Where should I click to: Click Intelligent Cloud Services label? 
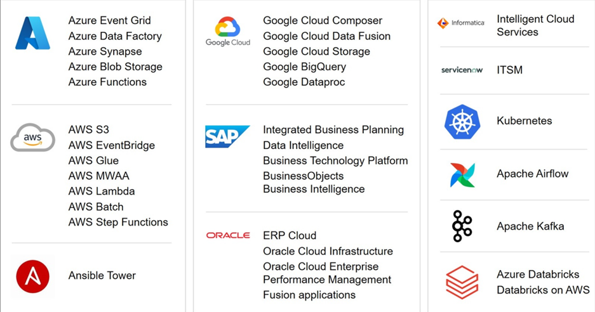click(535, 25)
